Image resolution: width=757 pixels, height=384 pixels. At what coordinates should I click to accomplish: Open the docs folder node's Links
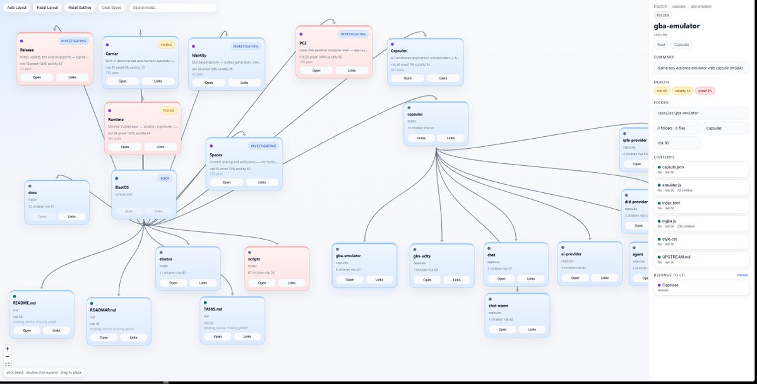[x=72, y=217]
